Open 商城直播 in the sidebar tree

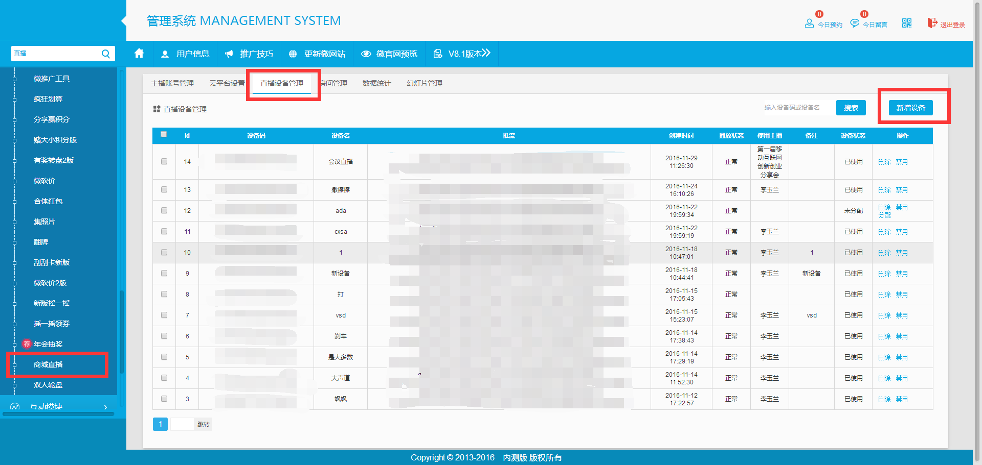tap(48, 364)
